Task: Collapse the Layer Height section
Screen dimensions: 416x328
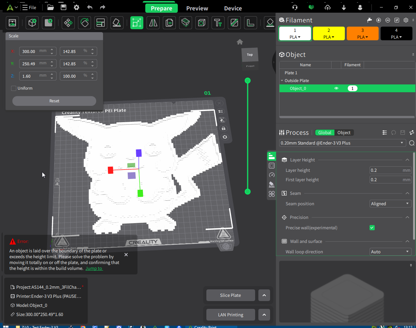Action: click(407, 160)
